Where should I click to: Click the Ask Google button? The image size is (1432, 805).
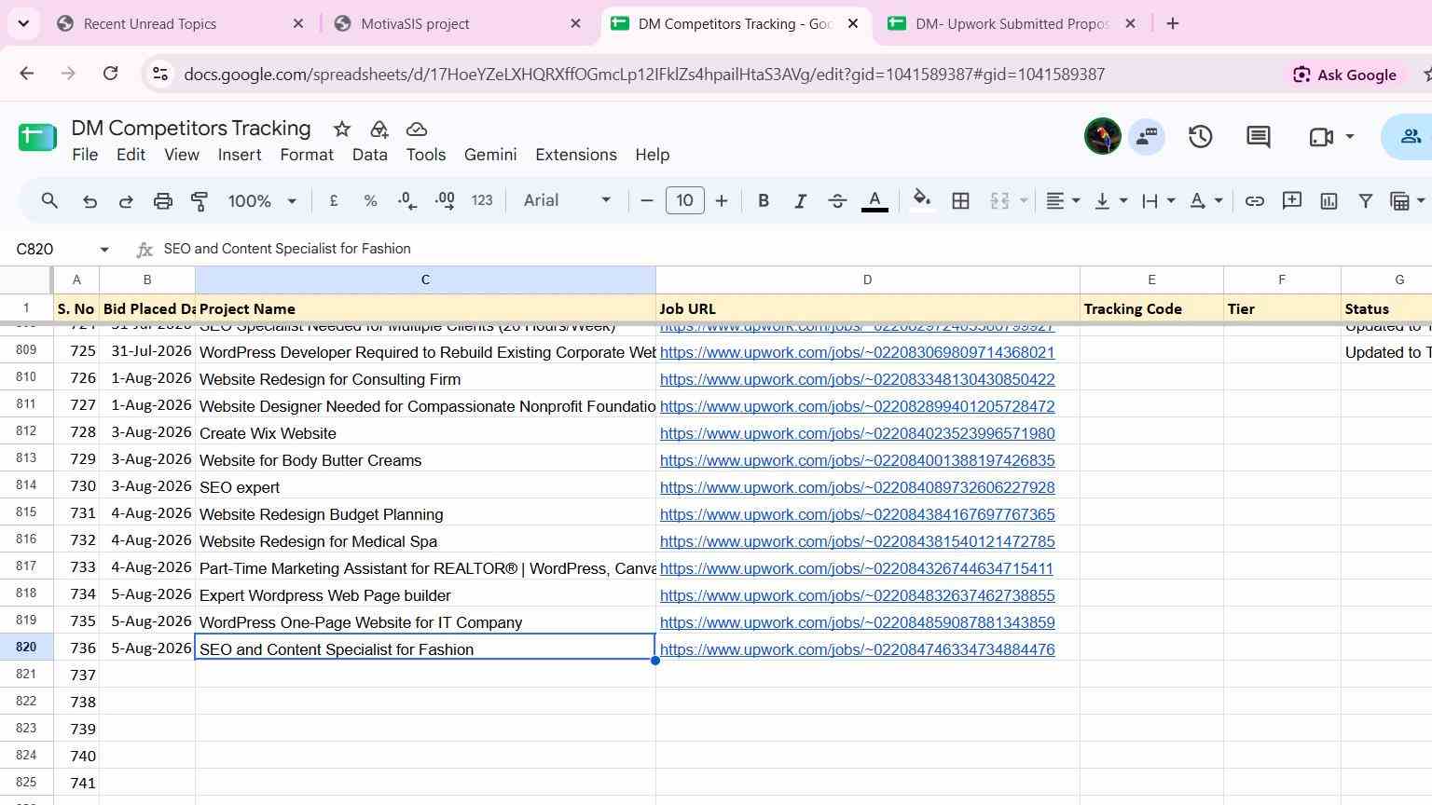[1344, 75]
